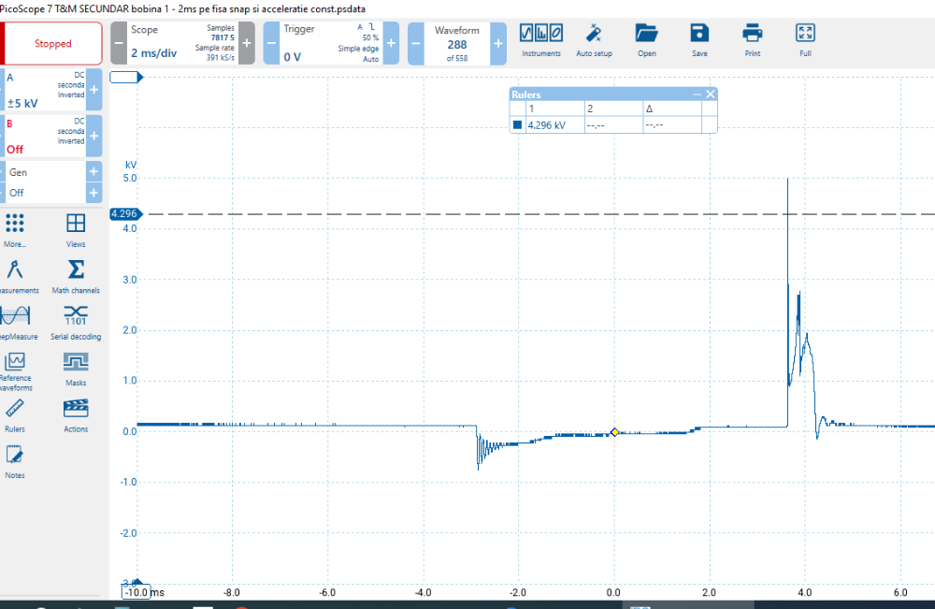The image size is (935, 609).
Task: Open the Views layout menu
Action: point(77,227)
